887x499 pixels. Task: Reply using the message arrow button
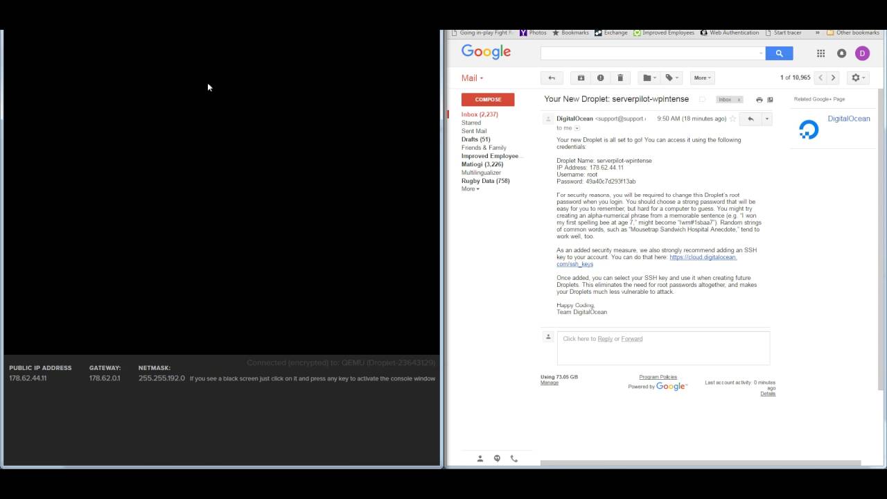point(750,119)
